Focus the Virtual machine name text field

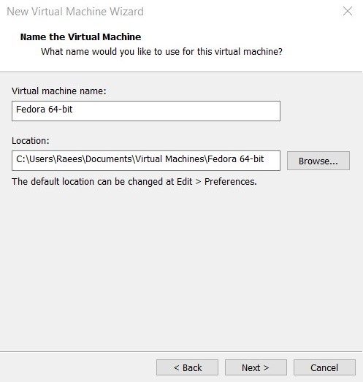(146, 111)
